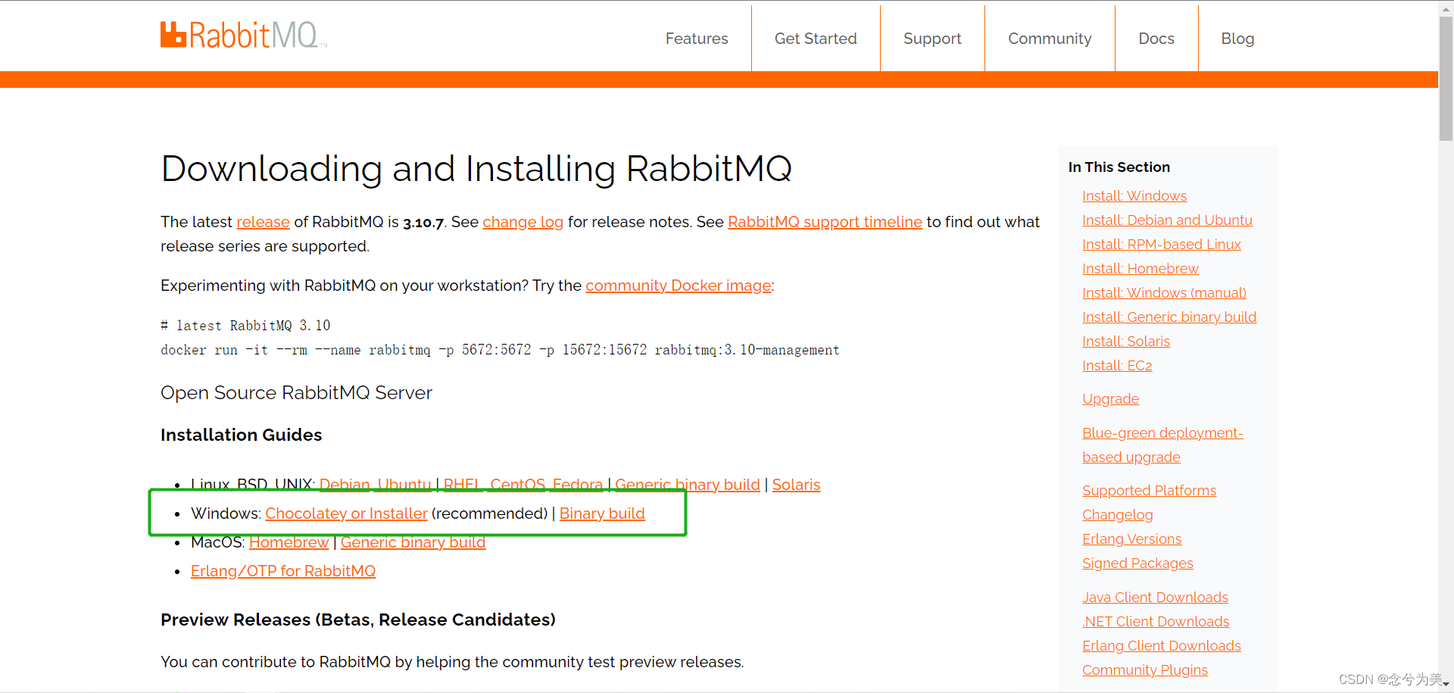The image size is (1454, 693).
Task: Click the '# latest RabbitMQ 3.10' comment line
Action: (245, 326)
